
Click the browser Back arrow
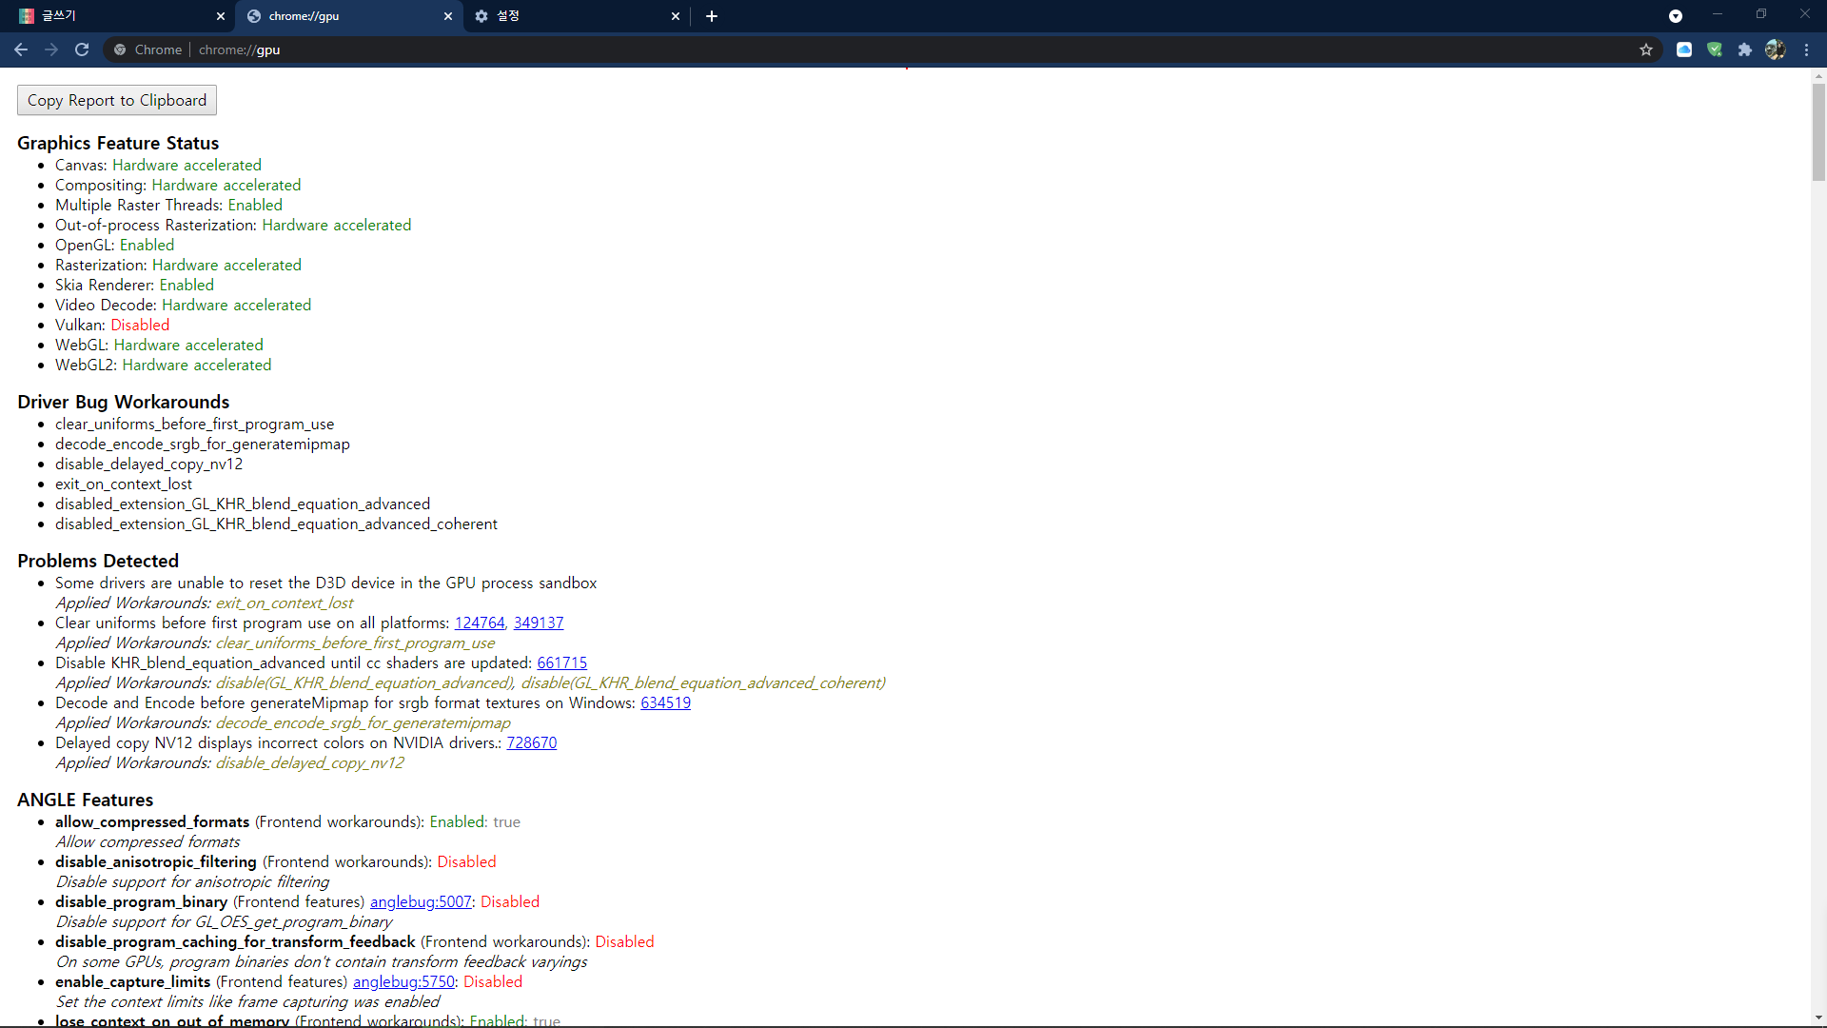[x=21, y=49]
